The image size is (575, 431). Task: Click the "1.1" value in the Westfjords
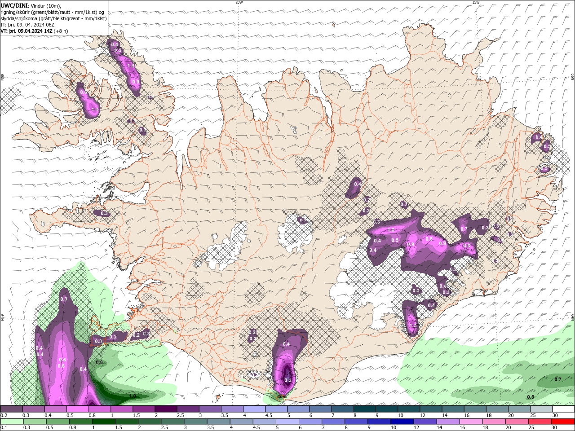pos(94,110)
